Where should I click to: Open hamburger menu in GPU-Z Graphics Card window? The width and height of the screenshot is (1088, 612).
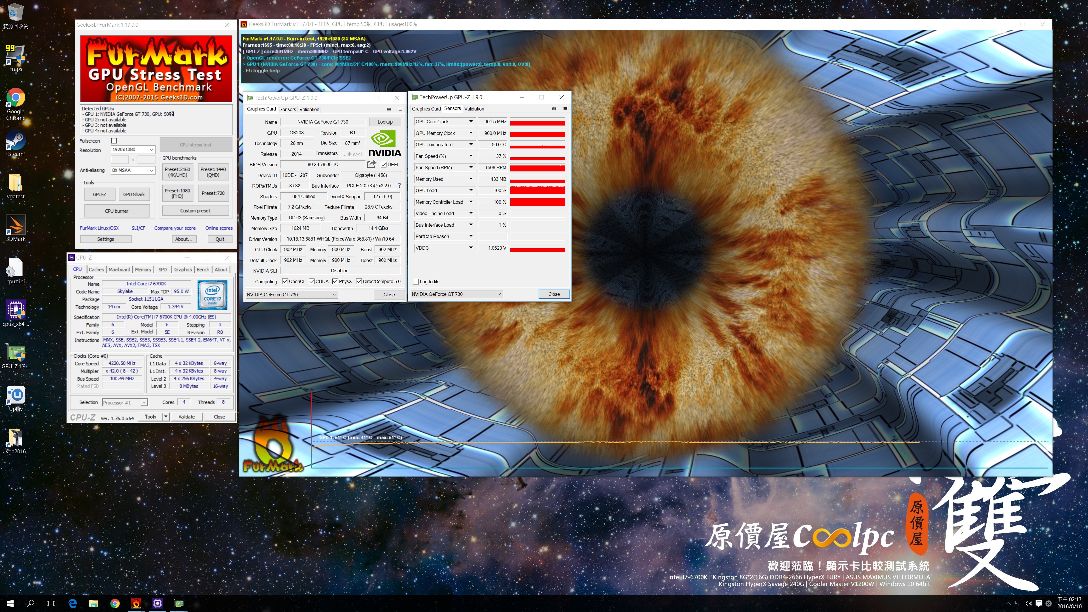[x=400, y=109]
